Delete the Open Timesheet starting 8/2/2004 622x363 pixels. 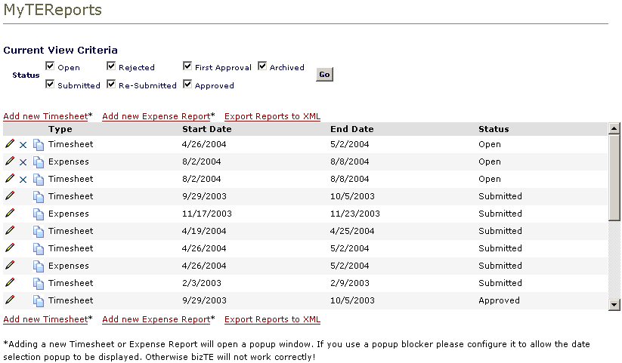click(23, 180)
